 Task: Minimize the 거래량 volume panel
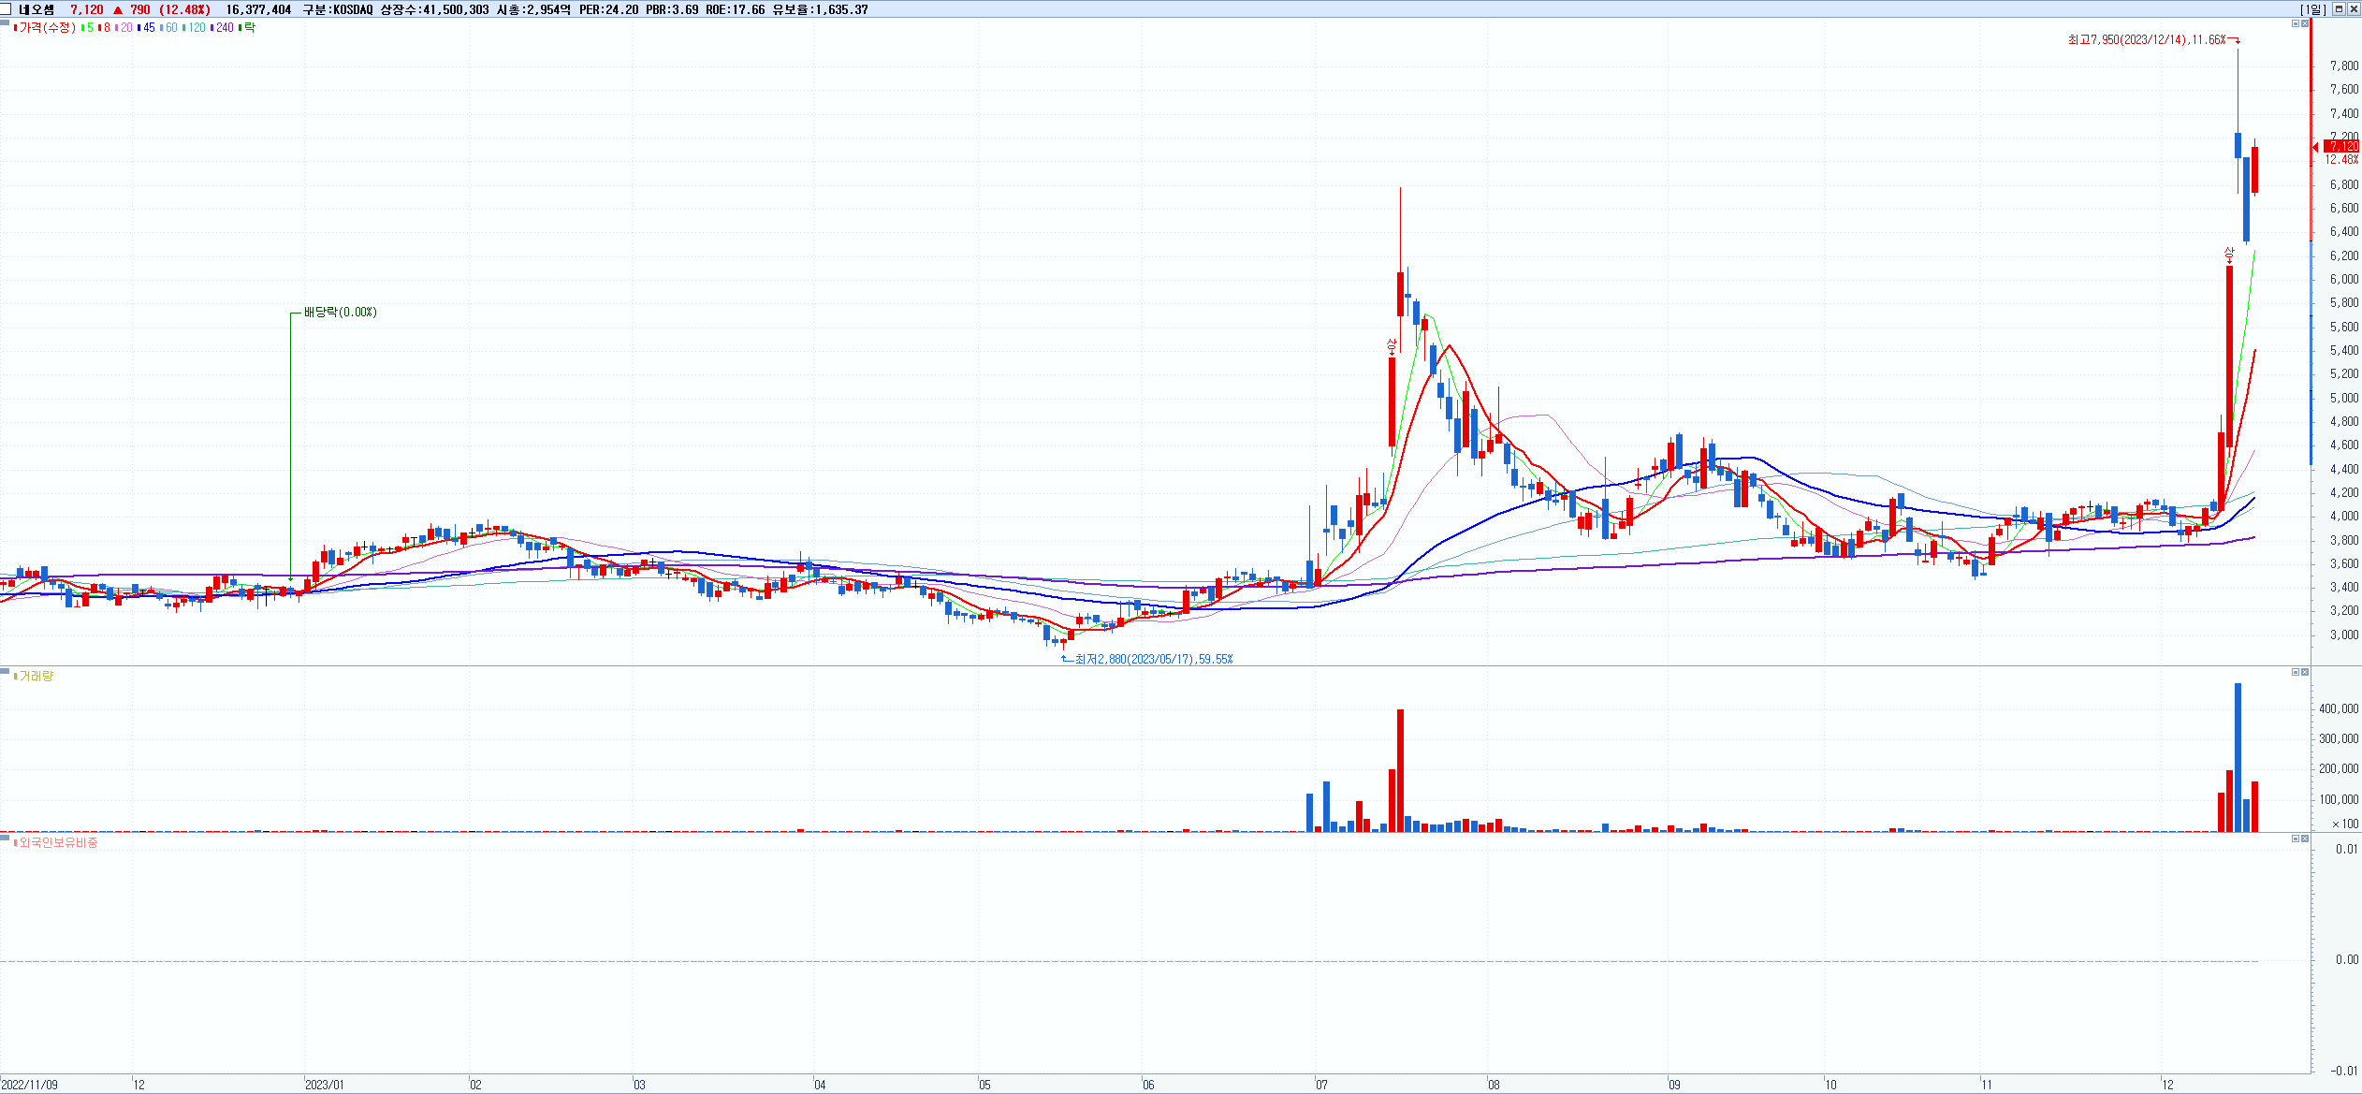coord(2295,672)
